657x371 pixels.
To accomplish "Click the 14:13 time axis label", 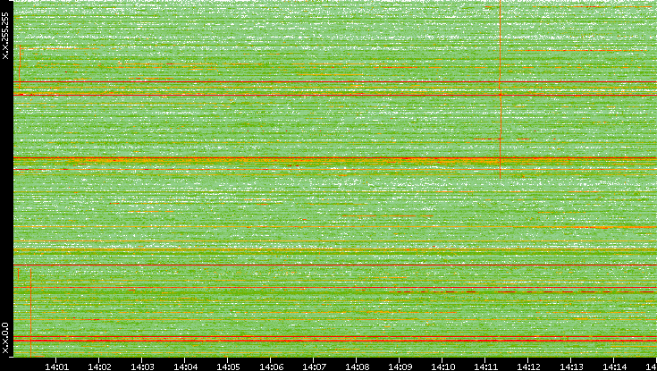I will [x=570, y=367].
